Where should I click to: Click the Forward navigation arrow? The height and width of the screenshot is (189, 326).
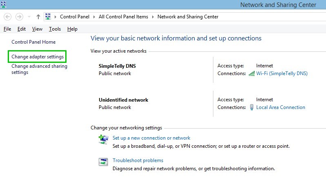(19, 17)
